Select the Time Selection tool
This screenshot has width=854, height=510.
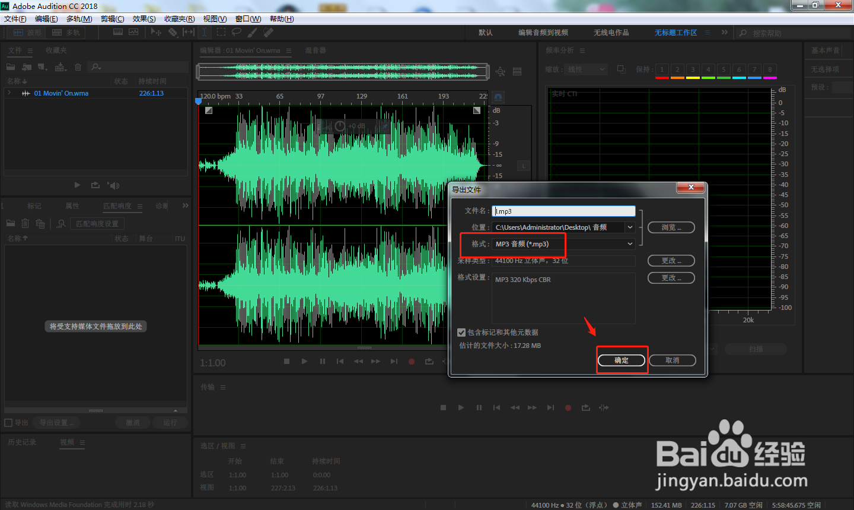click(x=204, y=32)
